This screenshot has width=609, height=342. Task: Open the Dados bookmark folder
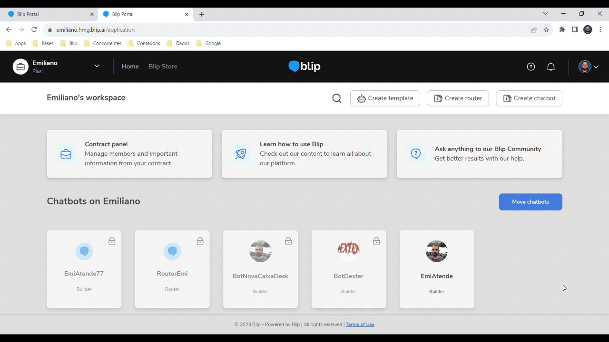pos(178,43)
